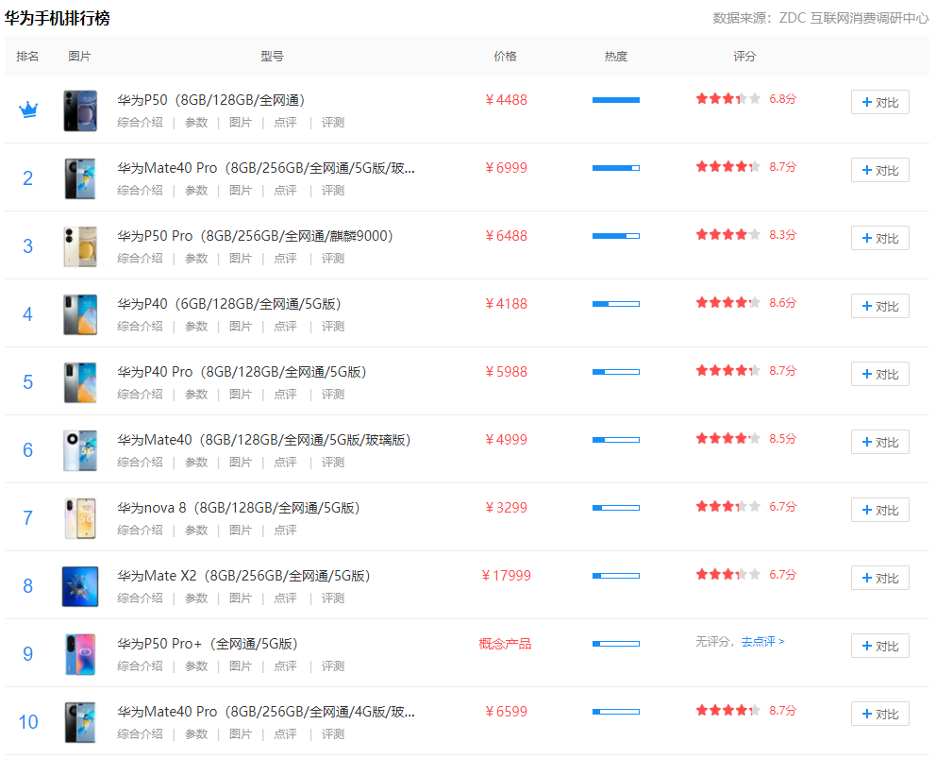Screen dimensions: 936x758
Task: Open 图片 under 华为P50 8GB/128GB
Action: pyautogui.click(x=240, y=123)
